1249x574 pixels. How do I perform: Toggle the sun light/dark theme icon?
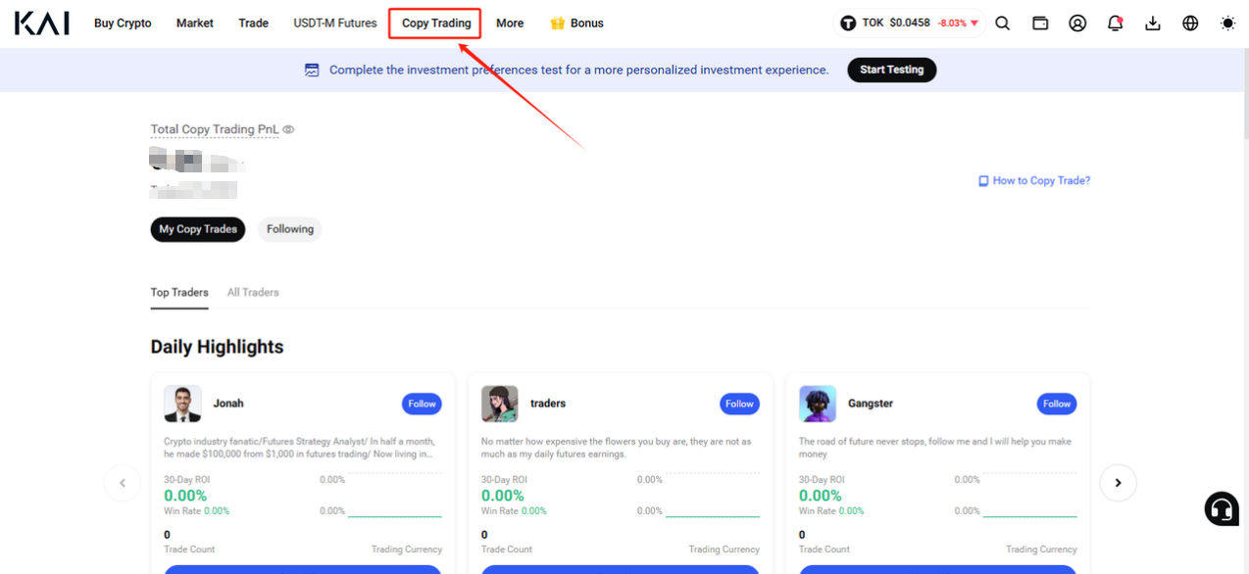click(1227, 23)
